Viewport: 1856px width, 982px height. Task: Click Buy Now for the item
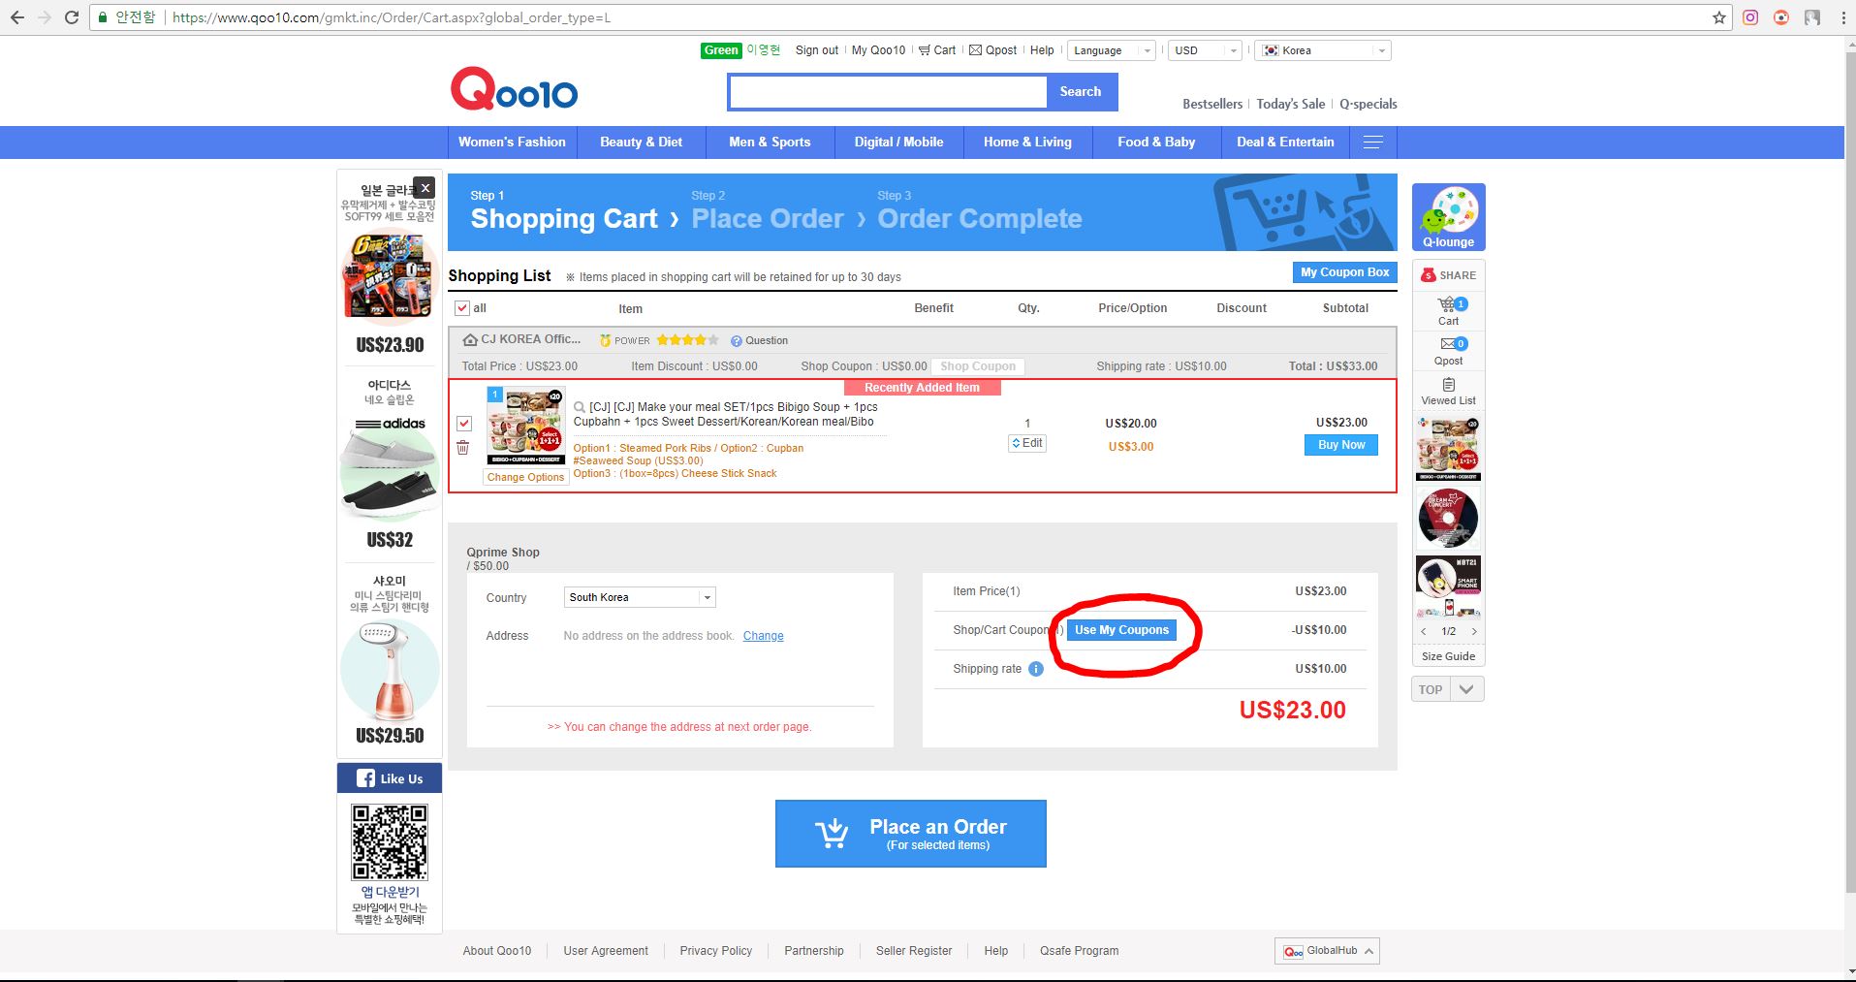pyautogui.click(x=1341, y=445)
